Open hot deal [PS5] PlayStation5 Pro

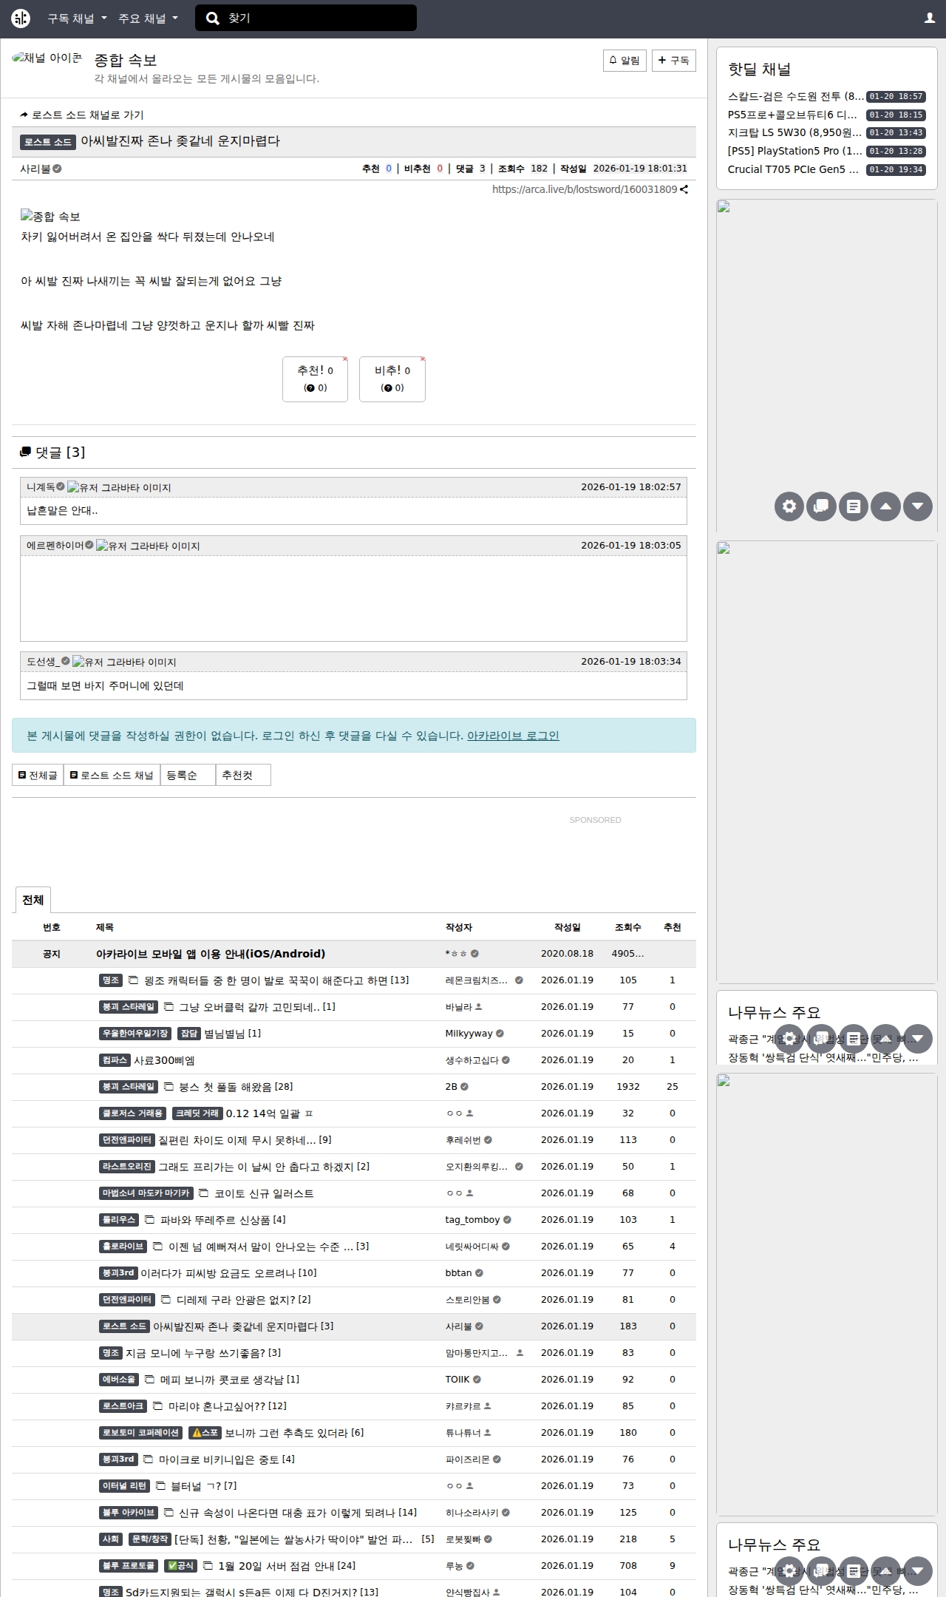[x=795, y=151]
